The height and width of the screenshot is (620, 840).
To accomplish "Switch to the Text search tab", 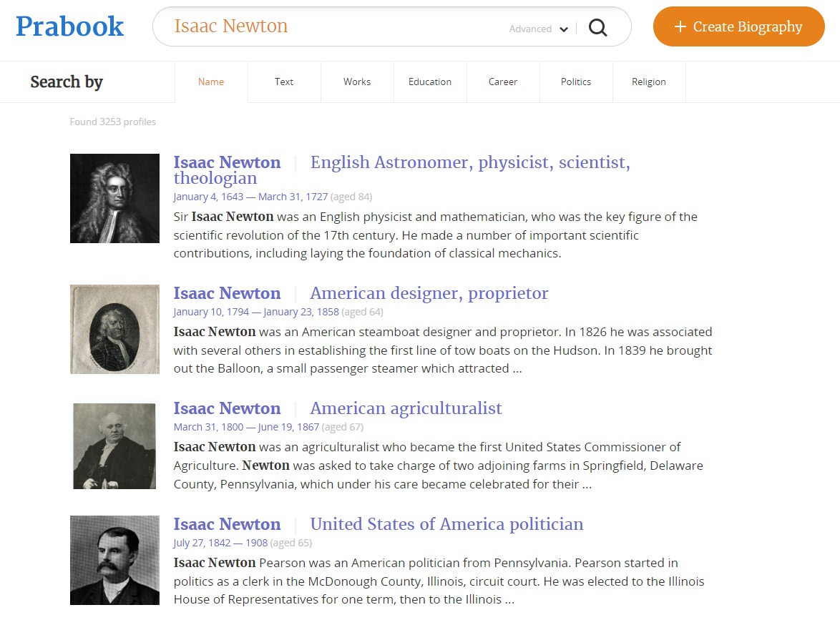I will [x=284, y=82].
